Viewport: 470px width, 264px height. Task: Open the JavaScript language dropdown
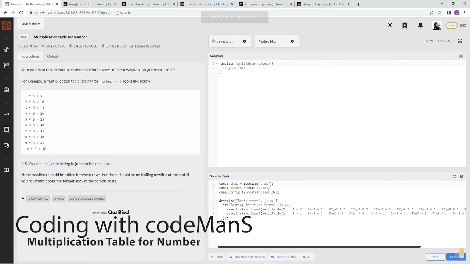[229, 41]
